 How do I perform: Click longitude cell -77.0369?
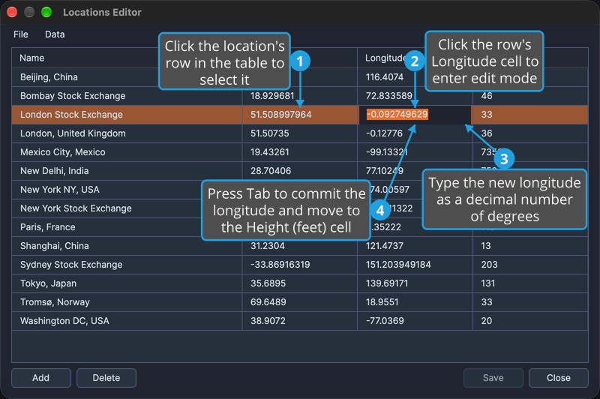pyautogui.click(x=415, y=321)
